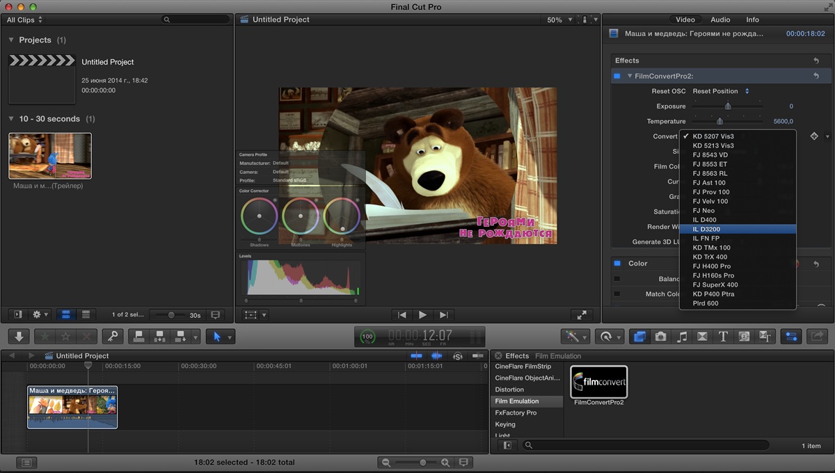Open keyframe animation dropdown arrow
835x473 pixels.
(827, 136)
